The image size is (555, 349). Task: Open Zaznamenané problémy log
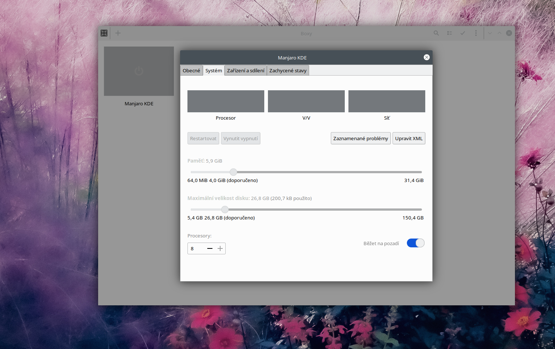(361, 138)
